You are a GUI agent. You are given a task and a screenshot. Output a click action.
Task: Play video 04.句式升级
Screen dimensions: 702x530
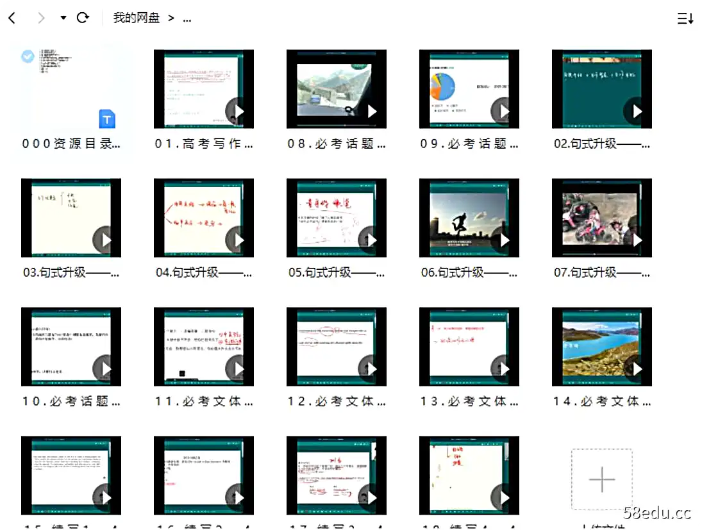[204, 218]
